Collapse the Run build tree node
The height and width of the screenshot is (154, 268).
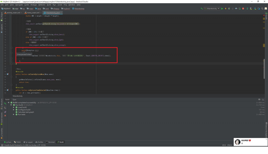tap(11, 105)
